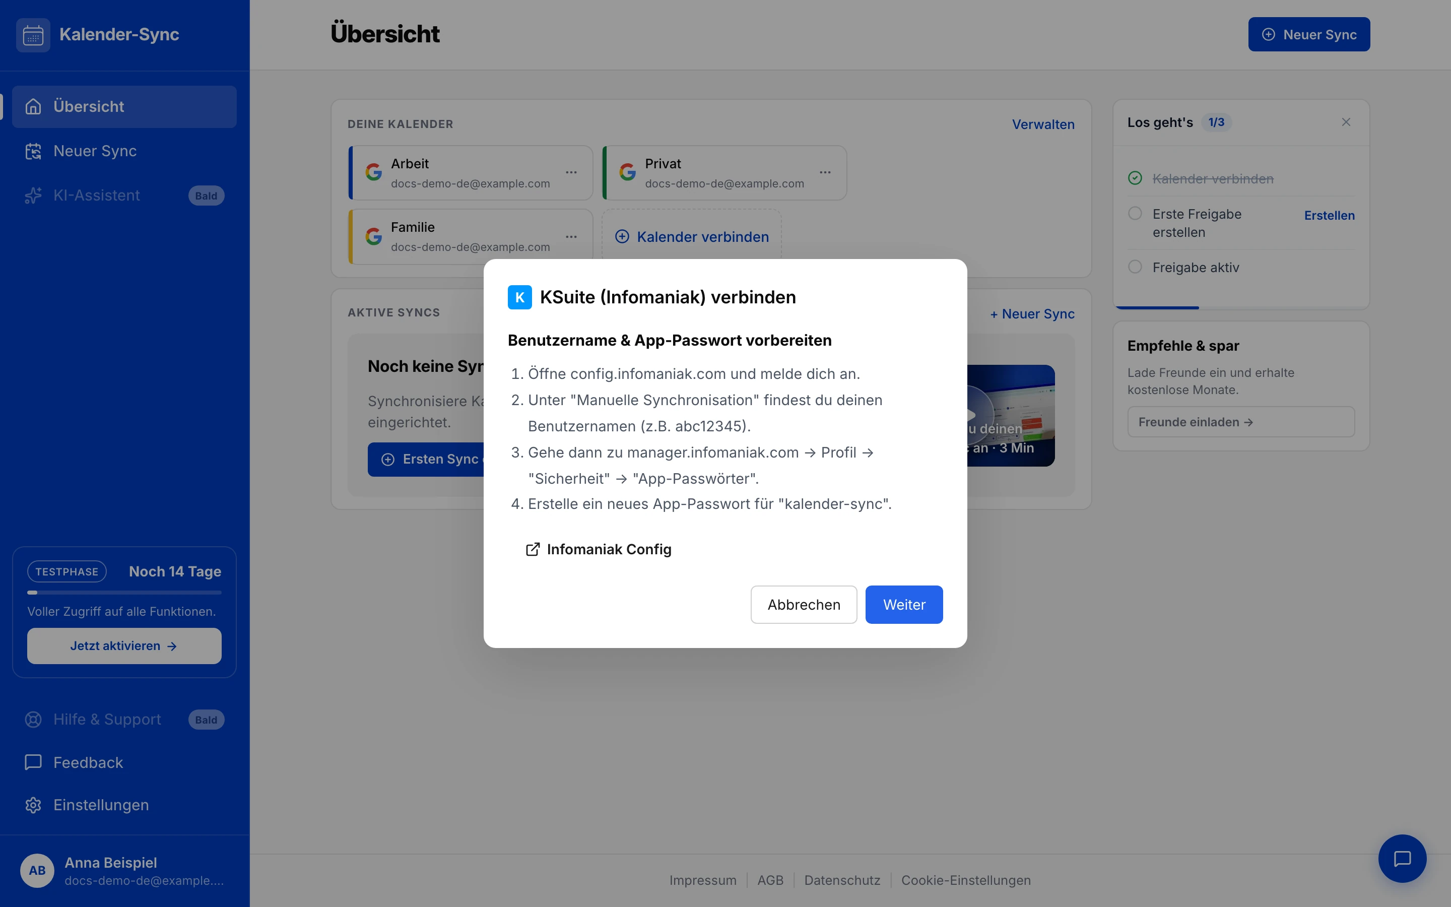Open the Anna Beispiel user profile
1451x907 pixels.
point(124,871)
